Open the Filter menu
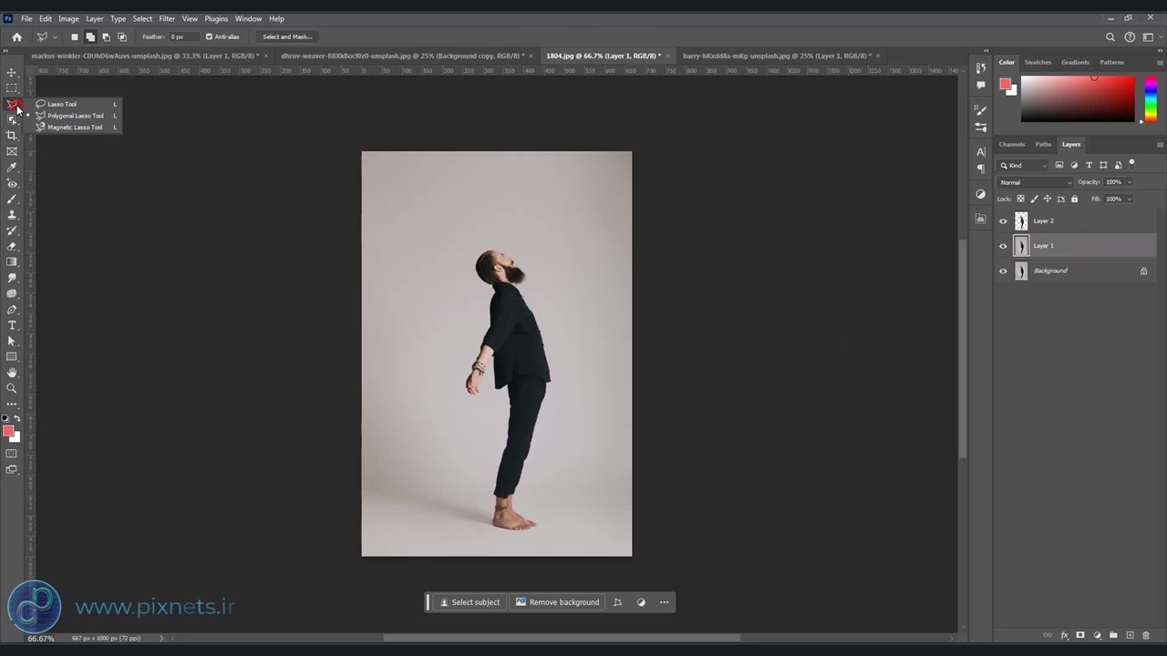Viewport: 1167px width, 656px height. point(167,18)
